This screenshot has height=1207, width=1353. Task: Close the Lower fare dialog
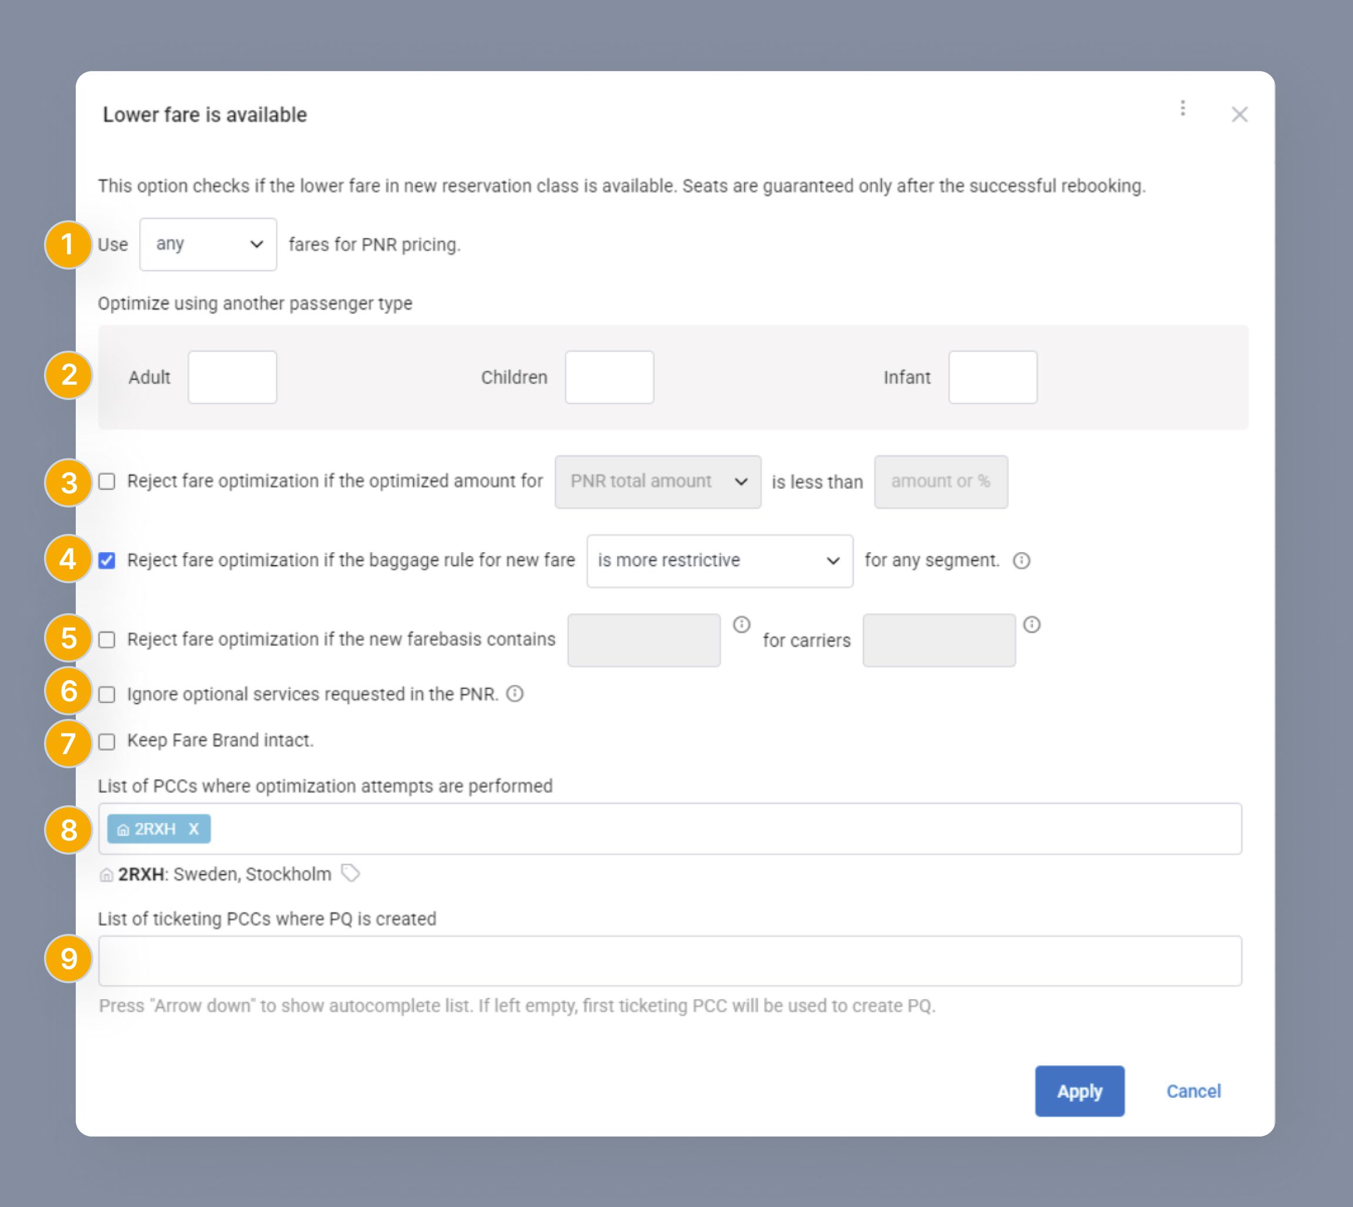[1239, 115]
